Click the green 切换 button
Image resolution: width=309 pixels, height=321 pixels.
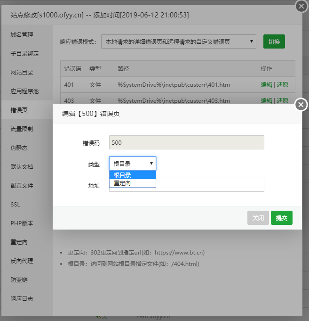pyautogui.click(x=274, y=41)
